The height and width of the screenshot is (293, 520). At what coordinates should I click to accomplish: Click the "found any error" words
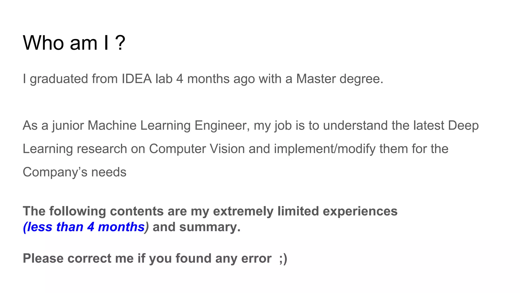[223, 258]
